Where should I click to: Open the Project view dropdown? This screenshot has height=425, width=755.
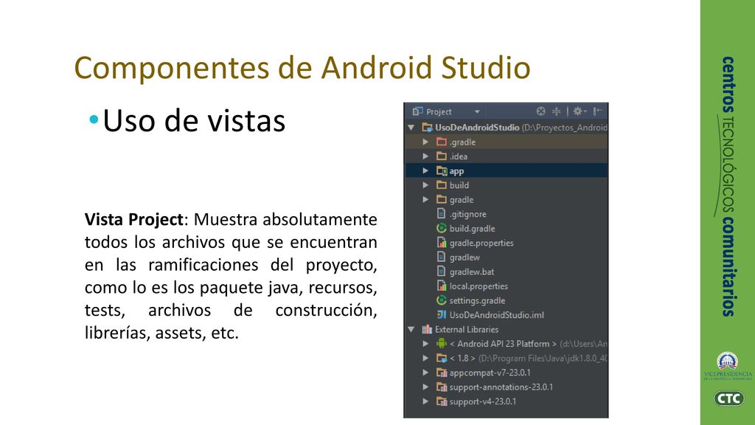(477, 112)
